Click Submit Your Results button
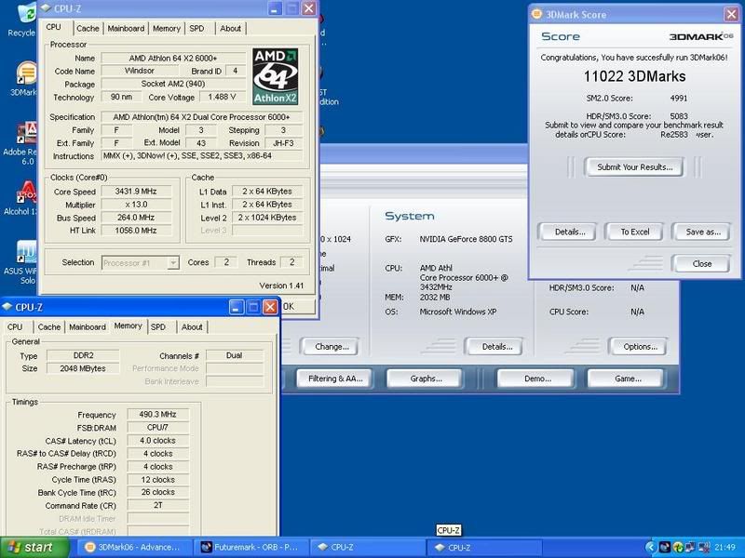Screen dimensions: 745x558 pos(634,167)
